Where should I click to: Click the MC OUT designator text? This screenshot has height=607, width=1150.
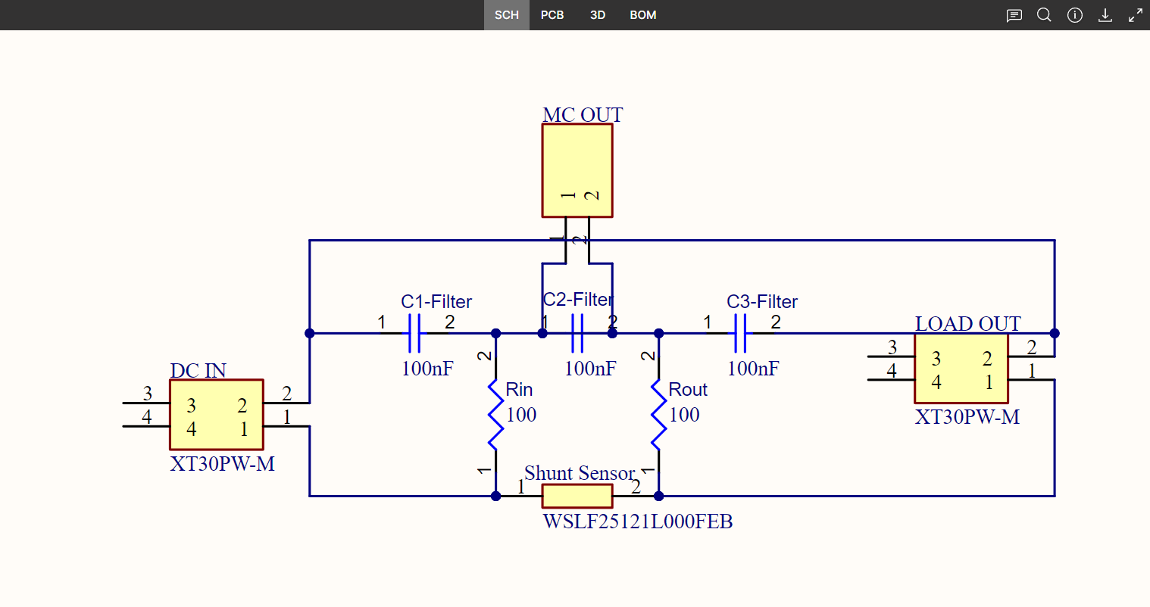[583, 114]
